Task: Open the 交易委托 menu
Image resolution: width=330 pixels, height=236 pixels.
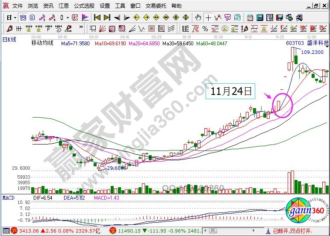Action: 156,6
